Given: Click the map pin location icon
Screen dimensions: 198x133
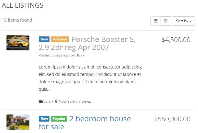Looking at the screenshot, I should [x=56, y=102].
